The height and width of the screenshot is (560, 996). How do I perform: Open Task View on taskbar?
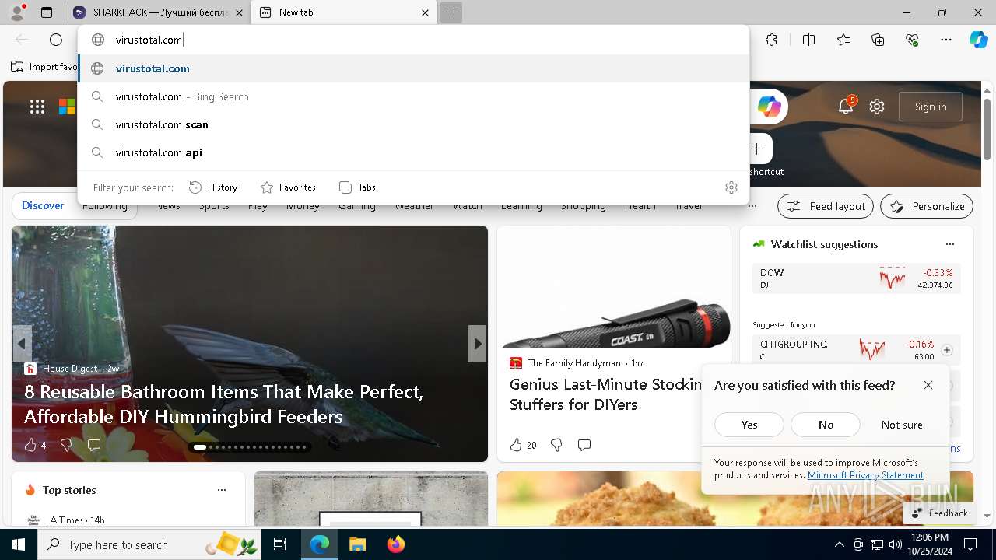[280, 544]
